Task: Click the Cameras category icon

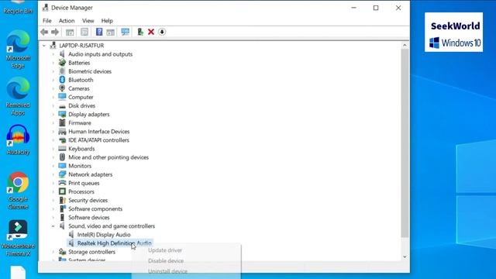Action: (62, 88)
